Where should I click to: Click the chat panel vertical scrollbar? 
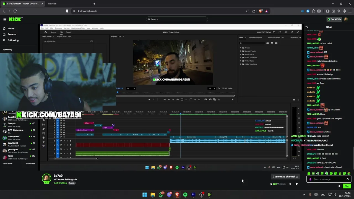(x=353, y=158)
